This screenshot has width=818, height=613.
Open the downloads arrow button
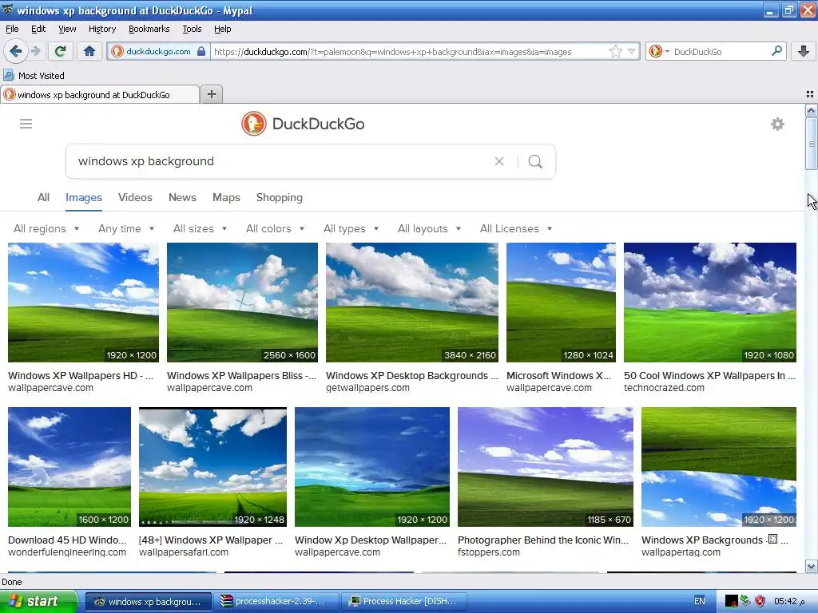click(804, 51)
